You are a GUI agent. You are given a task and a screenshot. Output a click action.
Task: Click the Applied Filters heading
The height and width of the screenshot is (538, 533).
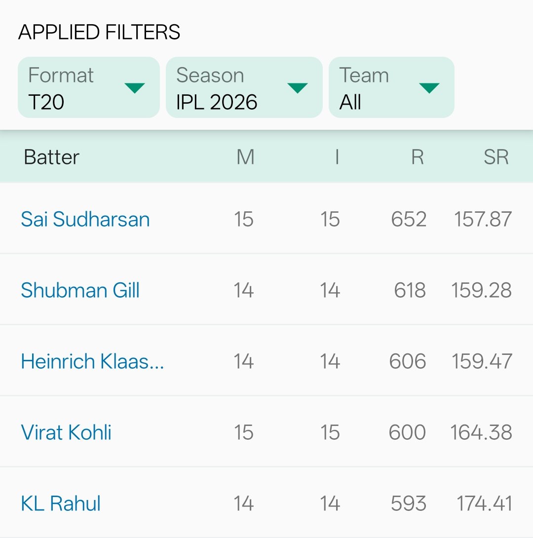click(x=99, y=32)
